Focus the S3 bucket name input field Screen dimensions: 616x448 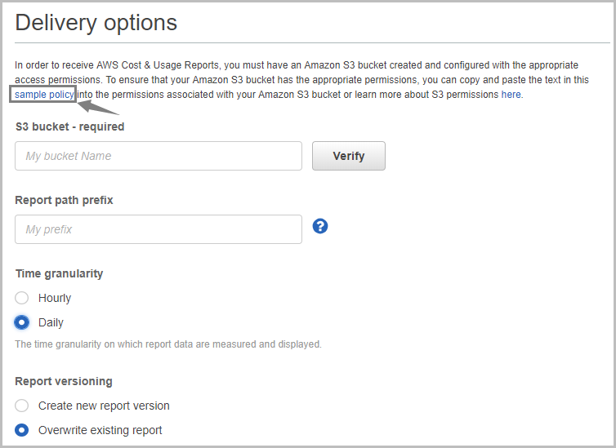coord(158,156)
